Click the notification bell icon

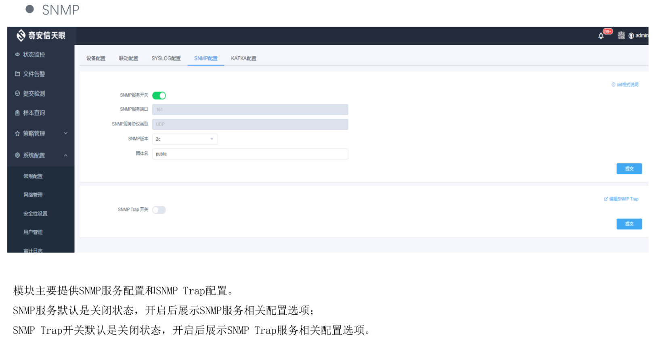(601, 36)
